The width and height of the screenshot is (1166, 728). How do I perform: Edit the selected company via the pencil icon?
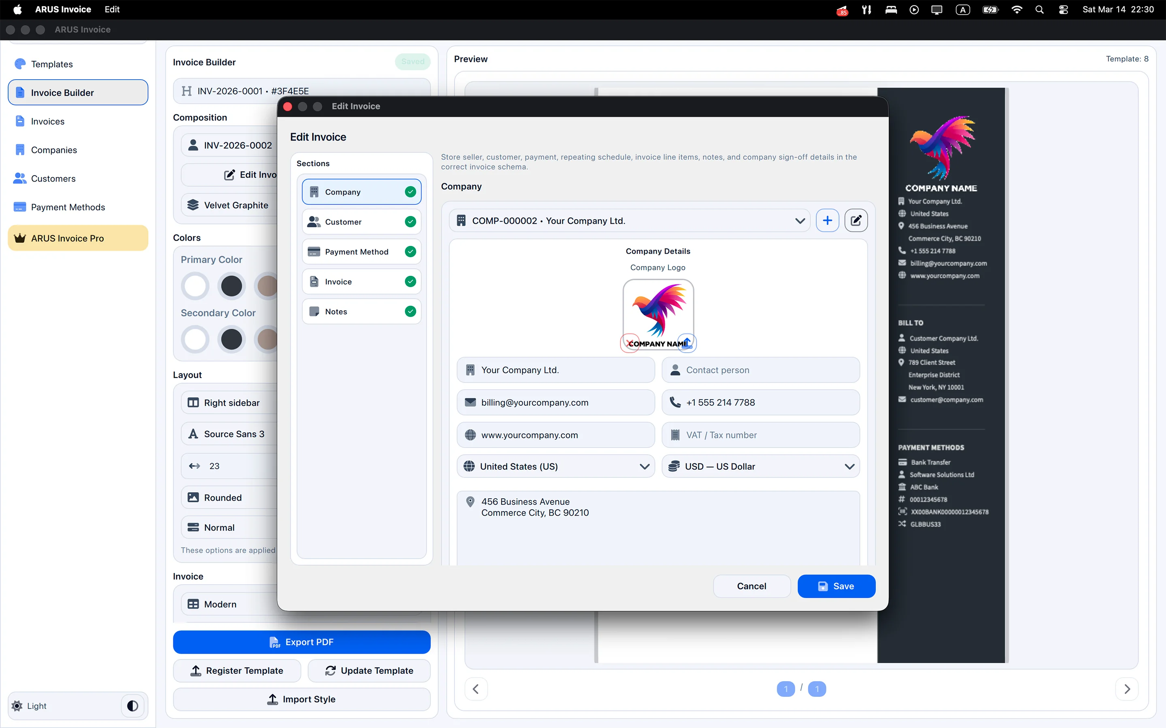(x=856, y=220)
